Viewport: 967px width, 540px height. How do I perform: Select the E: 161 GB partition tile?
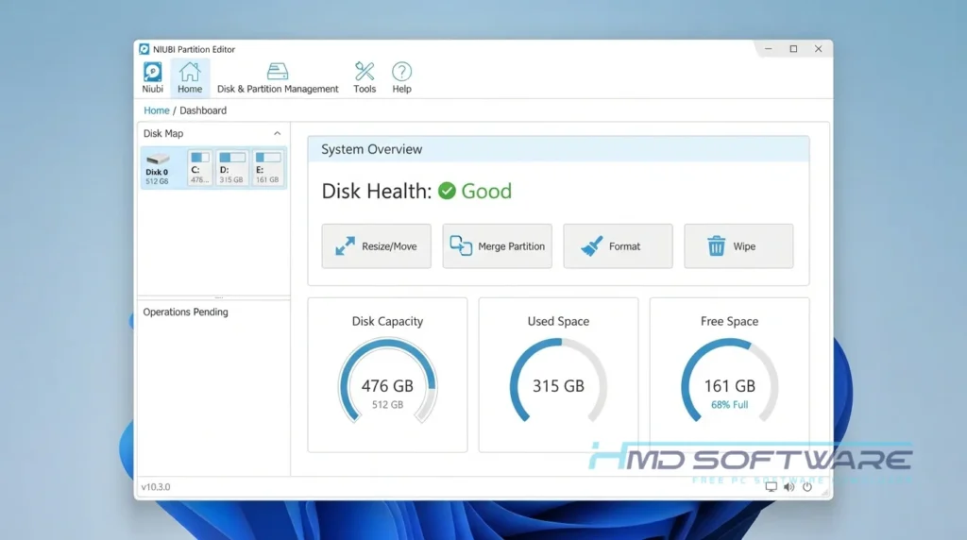coord(267,168)
